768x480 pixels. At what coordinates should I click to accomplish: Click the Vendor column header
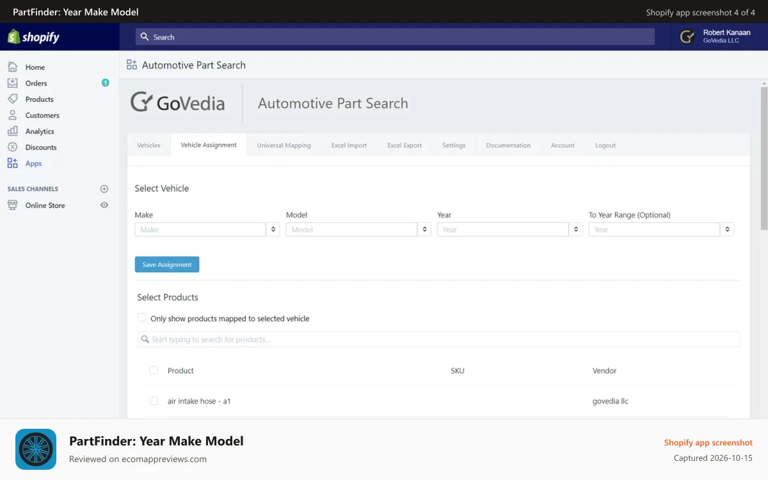coord(605,371)
